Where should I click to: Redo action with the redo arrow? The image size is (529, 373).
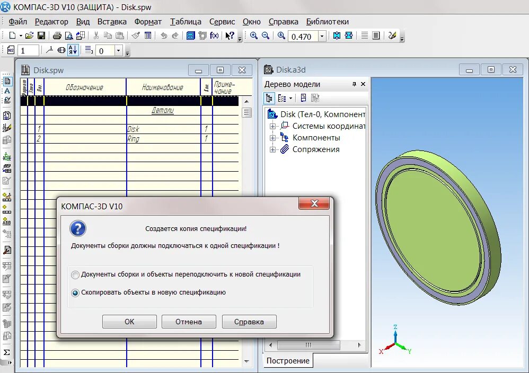[x=175, y=35]
